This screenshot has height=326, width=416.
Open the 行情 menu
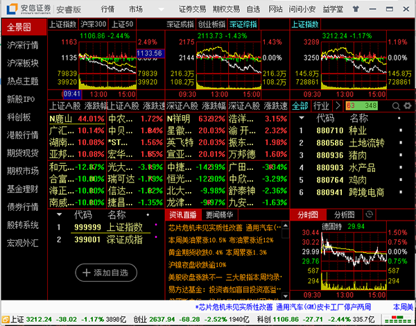coord(107,9)
